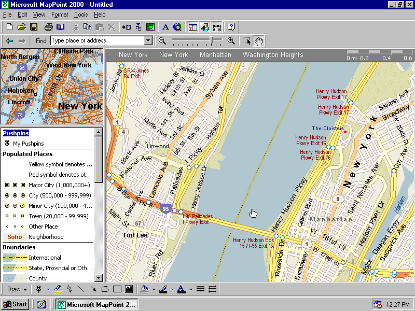
Task: Go back with the left arrow
Action: [x=9, y=41]
